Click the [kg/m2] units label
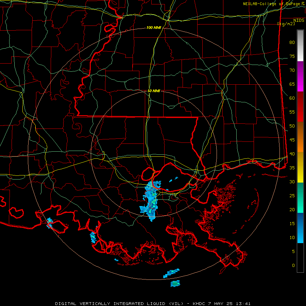This screenshot has width=306, height=306. coord(286,24)
